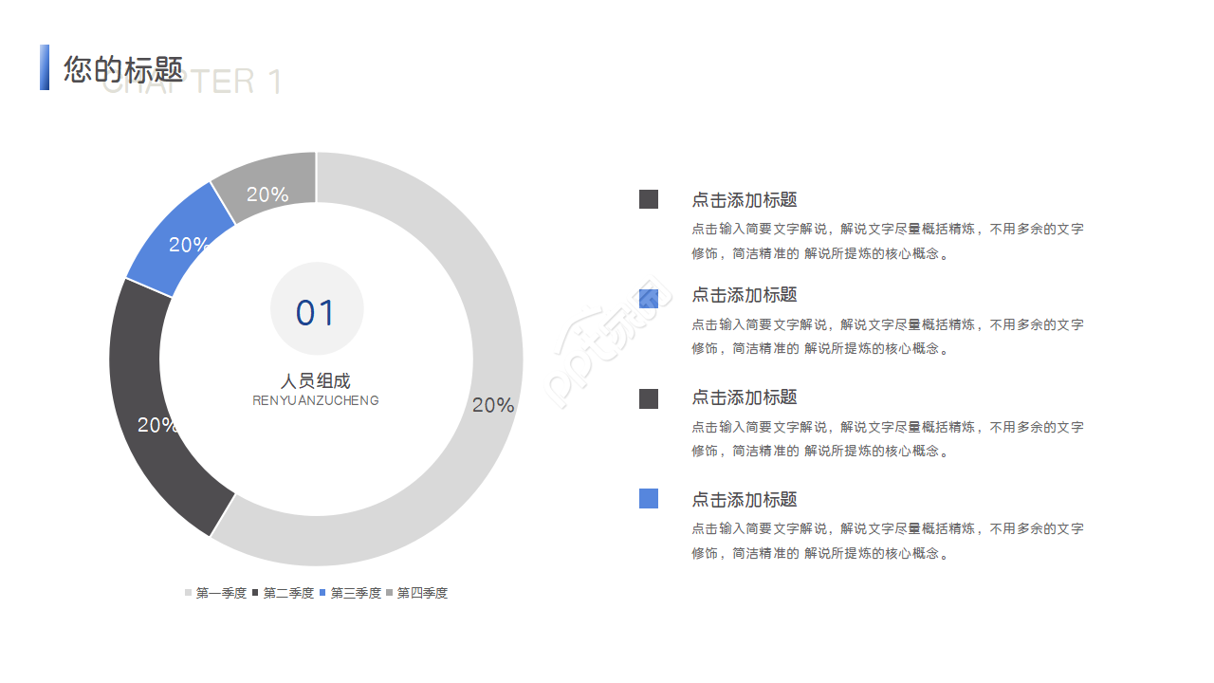Click the third "点击添加标题" heading from top
1214x683 pixels.
(x=745, y=397)
